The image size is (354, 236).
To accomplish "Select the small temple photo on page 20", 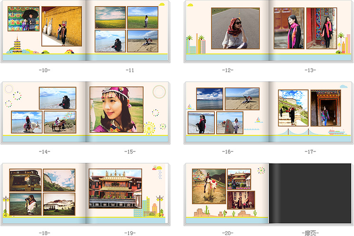I will tap(239, 179).
